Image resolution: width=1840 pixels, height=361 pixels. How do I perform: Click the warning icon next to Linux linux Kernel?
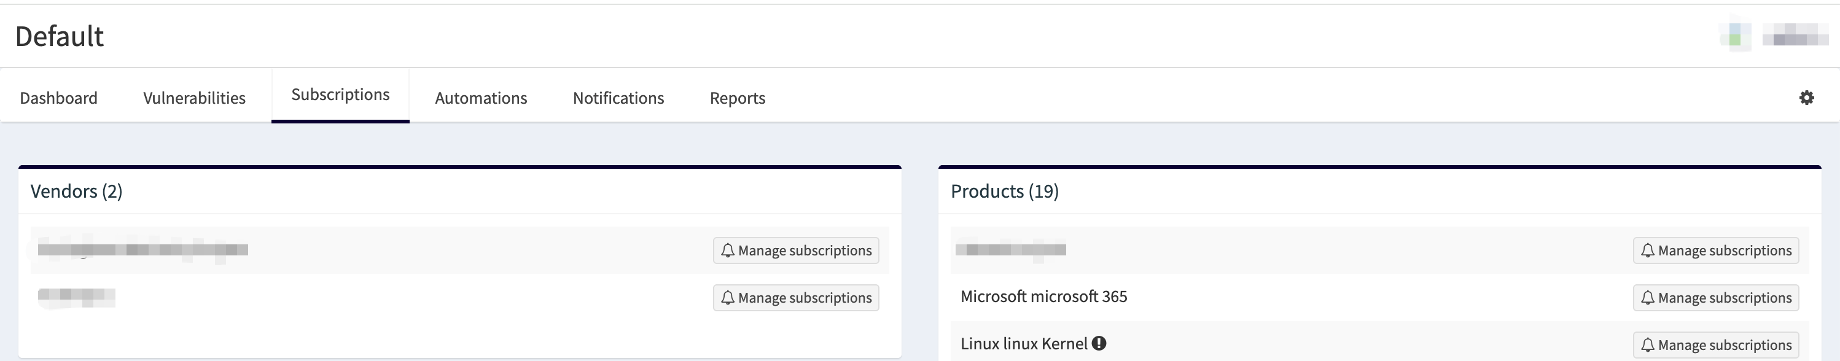pyautogui.click(x=1099, y=343)
